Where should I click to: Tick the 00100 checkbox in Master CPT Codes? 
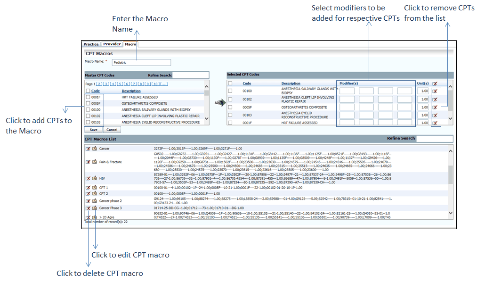pos(88,109)
